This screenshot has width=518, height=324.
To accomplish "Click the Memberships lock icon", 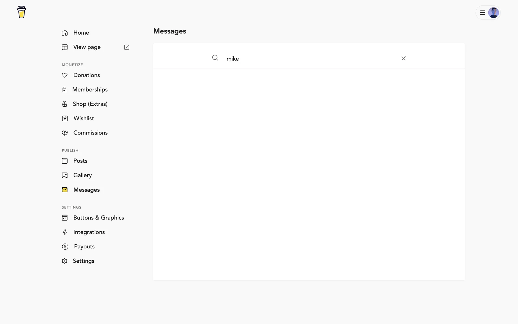I will [64, 90].
